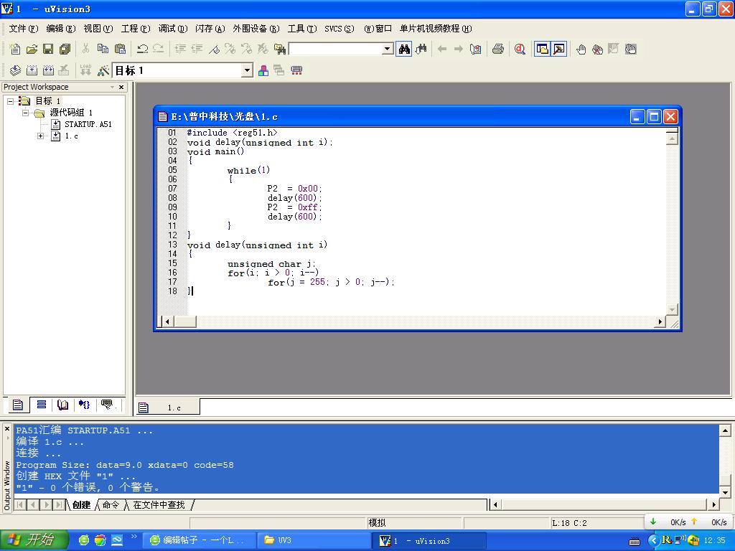Open the 工具(T) menu
The height and width of the screenshot is (551, 735).
[302, 29]
